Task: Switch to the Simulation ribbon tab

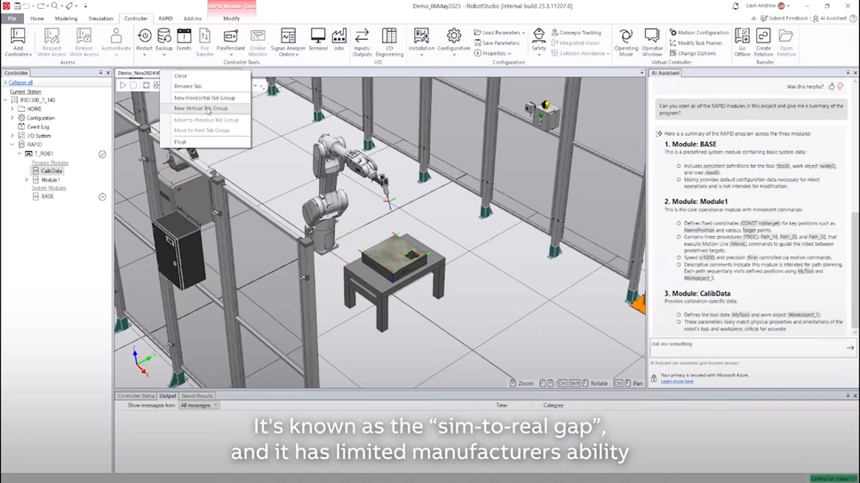Action: [x=100, y=18]
